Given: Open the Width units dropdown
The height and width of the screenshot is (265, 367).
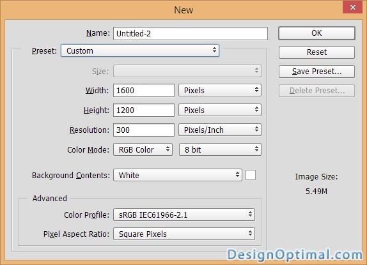Looking at the screenshot, I should coord(220,91).
